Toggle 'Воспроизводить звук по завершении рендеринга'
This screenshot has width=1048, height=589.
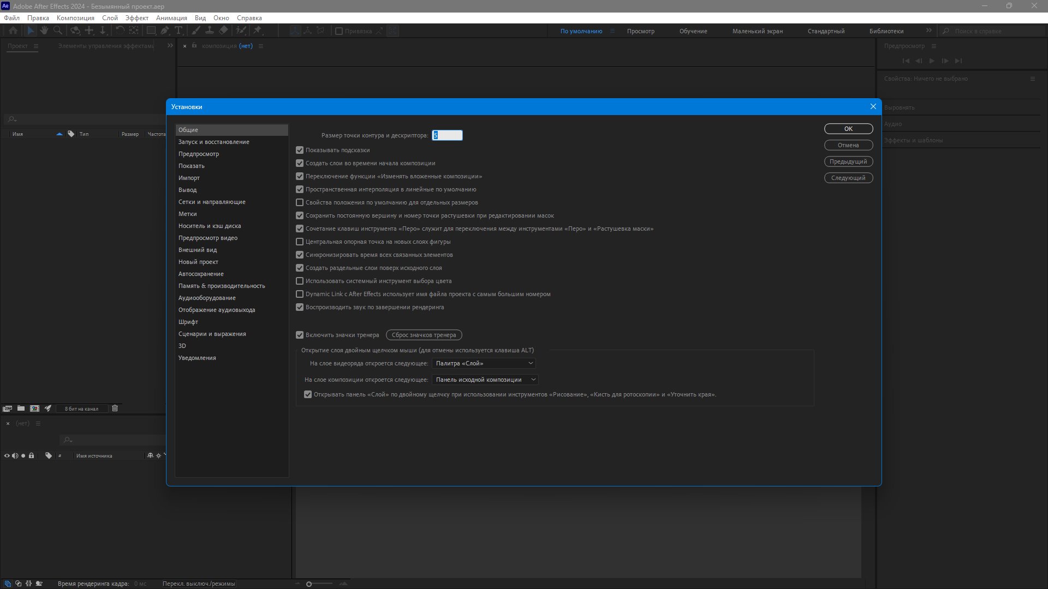300,307
